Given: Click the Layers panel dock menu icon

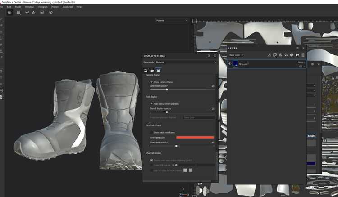Looking at the screenshot, I should (297, 48).
